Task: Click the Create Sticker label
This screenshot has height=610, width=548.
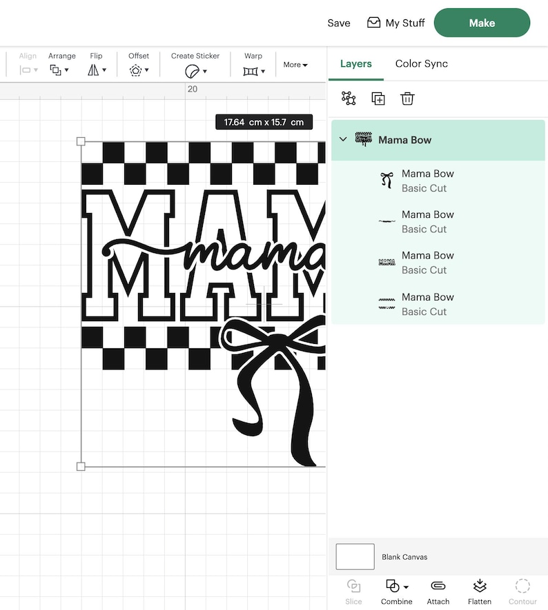Action: point(195,56)
